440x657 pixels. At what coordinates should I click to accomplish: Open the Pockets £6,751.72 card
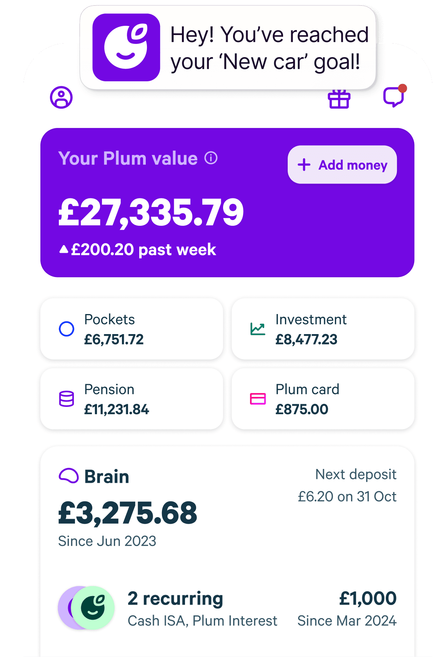[132, 329]
